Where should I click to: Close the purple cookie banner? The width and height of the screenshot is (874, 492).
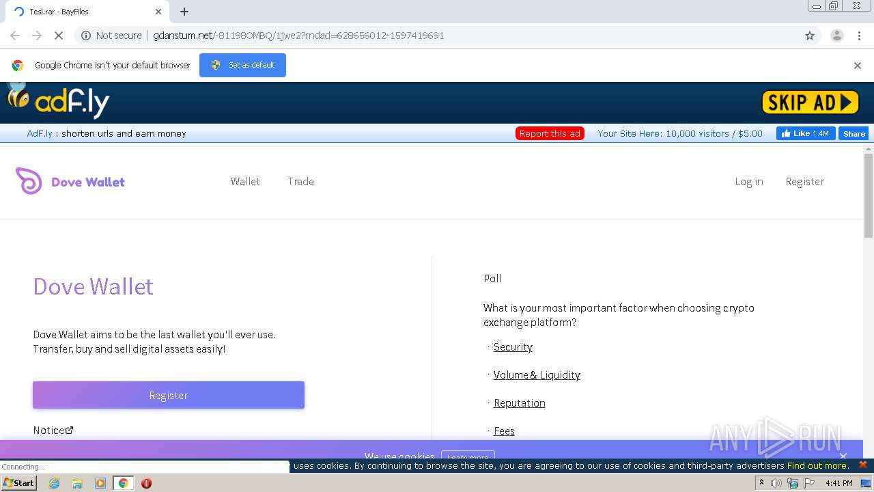click(x=843, y=456)
